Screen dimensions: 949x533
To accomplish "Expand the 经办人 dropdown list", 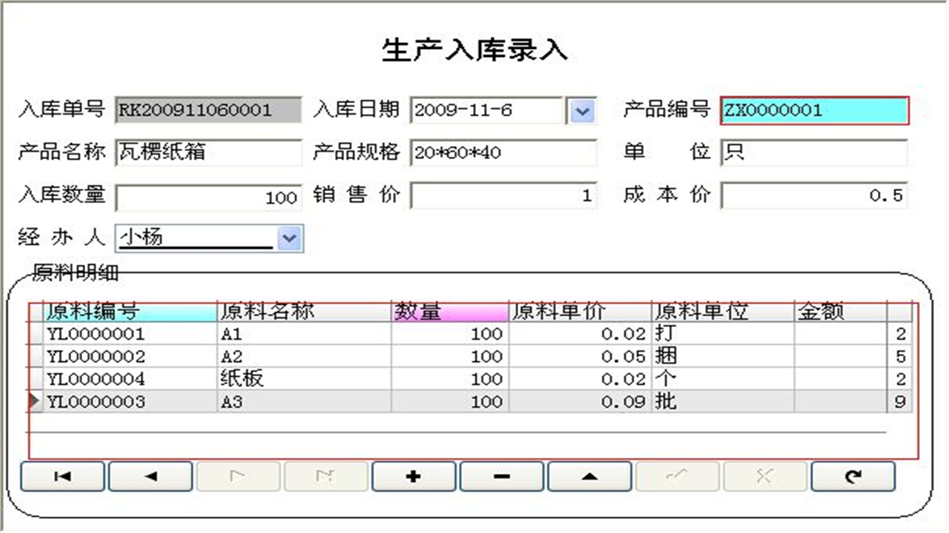I will (x=288, y=238).
